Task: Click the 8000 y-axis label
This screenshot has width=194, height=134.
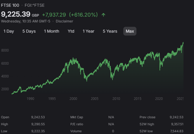Action: pos(5,50)
